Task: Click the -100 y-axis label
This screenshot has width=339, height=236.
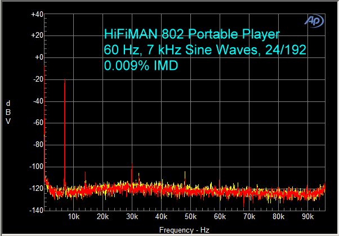Action: pyautogui.click(x=35, y=166)
